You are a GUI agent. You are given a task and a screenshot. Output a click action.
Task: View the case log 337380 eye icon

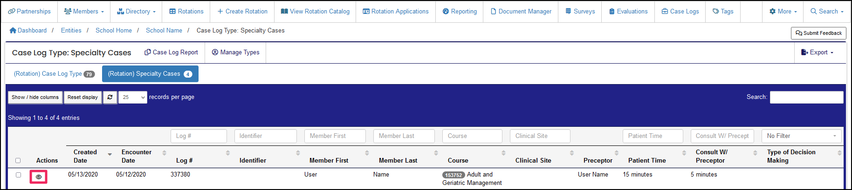tap(39, 177)
